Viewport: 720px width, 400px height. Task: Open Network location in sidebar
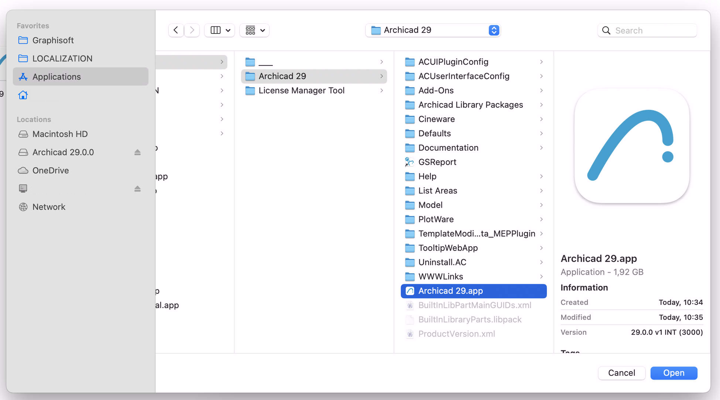[x=49, y=207]
